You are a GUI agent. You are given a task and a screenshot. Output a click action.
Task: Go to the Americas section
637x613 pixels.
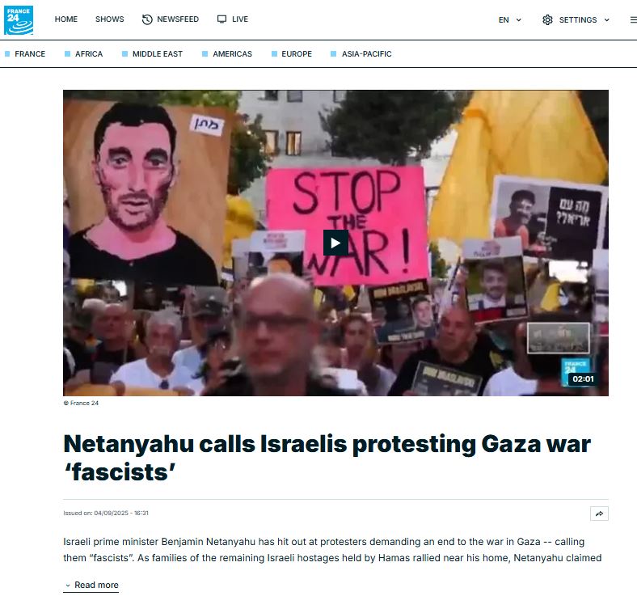pos(232,53)
